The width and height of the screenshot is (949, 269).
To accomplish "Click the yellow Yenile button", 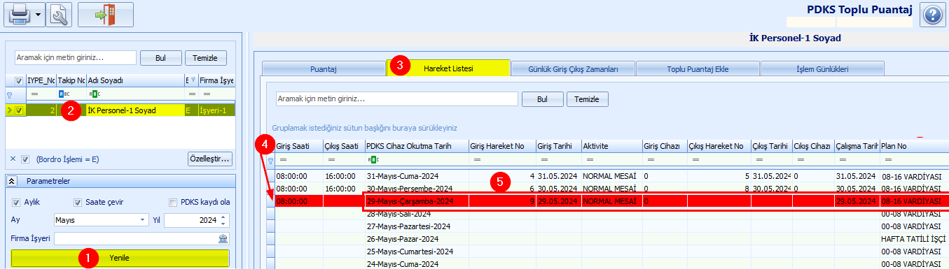I will 120,258.
